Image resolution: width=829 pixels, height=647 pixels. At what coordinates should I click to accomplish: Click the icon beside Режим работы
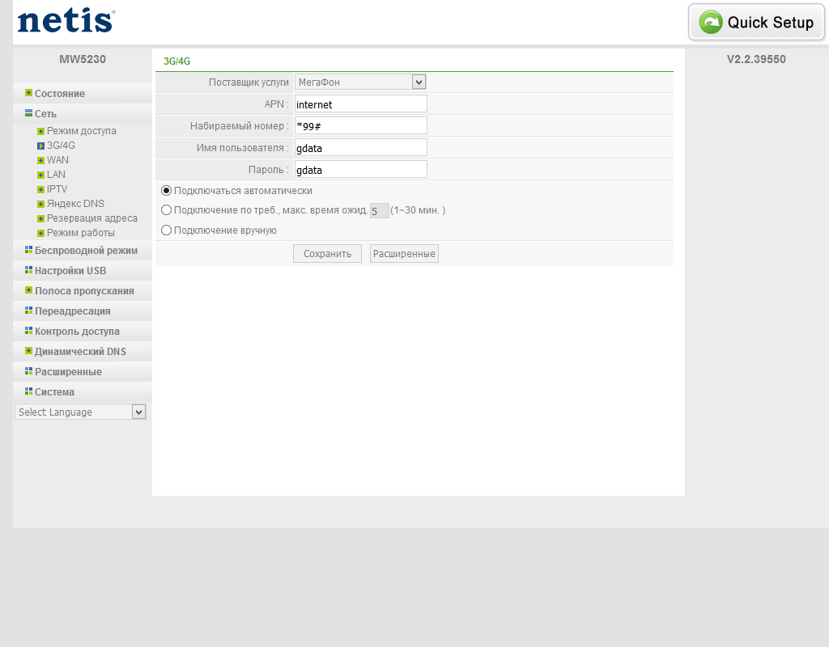tap(40, 233)
